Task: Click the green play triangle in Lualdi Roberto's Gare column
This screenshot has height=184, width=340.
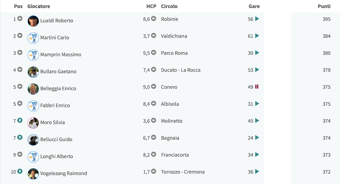Action: (257, 19)
